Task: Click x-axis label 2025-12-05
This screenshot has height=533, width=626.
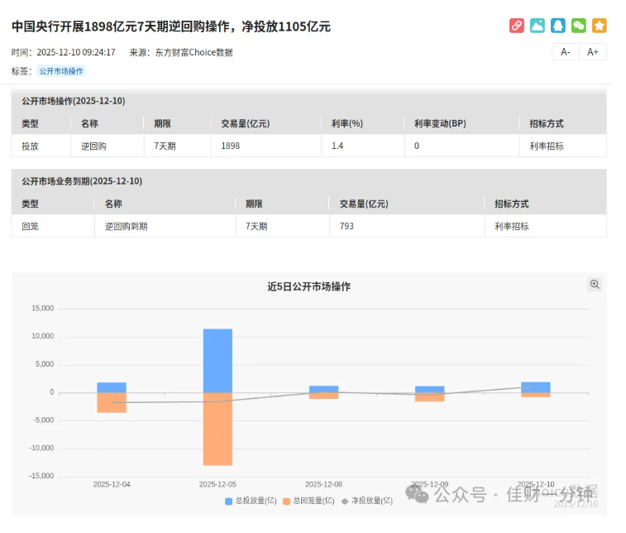Action: pos(217,484)
